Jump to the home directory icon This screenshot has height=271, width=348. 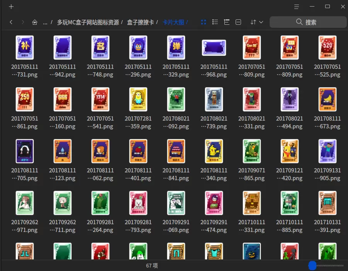tap(35, 22)
